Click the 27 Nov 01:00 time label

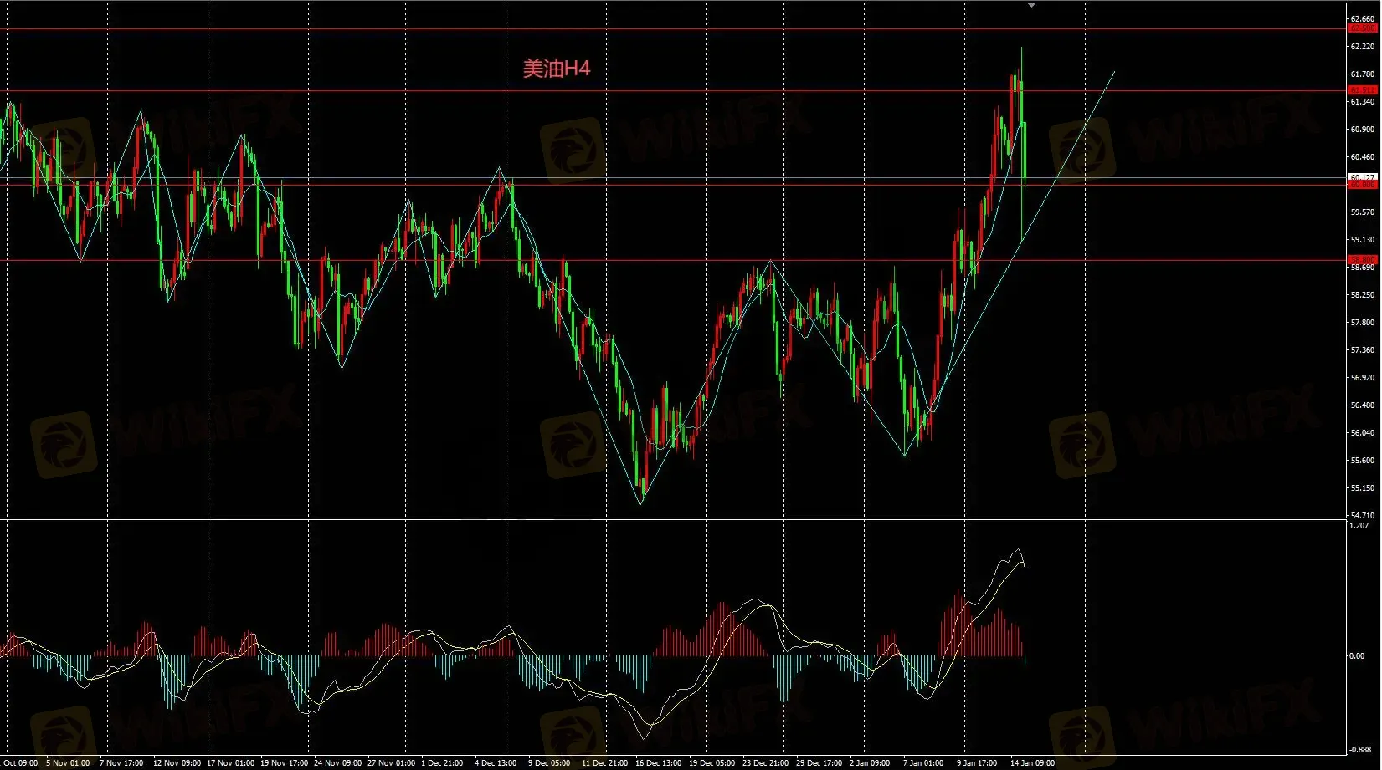pos(391,763)
